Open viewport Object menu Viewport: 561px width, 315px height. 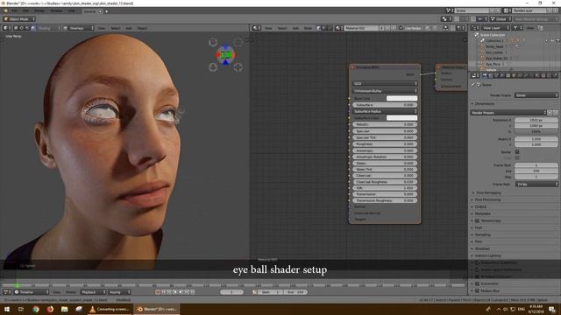tap(142, 28)
